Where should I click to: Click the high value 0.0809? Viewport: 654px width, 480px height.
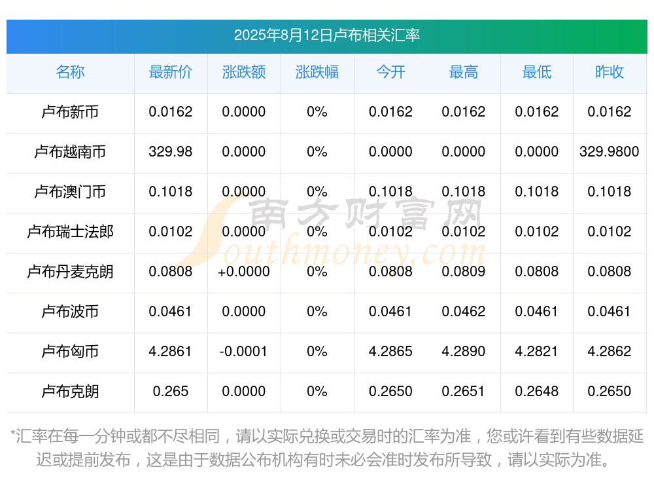(464, 272)
